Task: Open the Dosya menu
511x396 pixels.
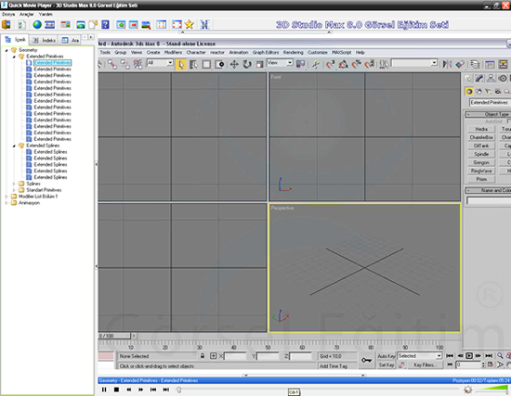Action: tap(8, 14)
